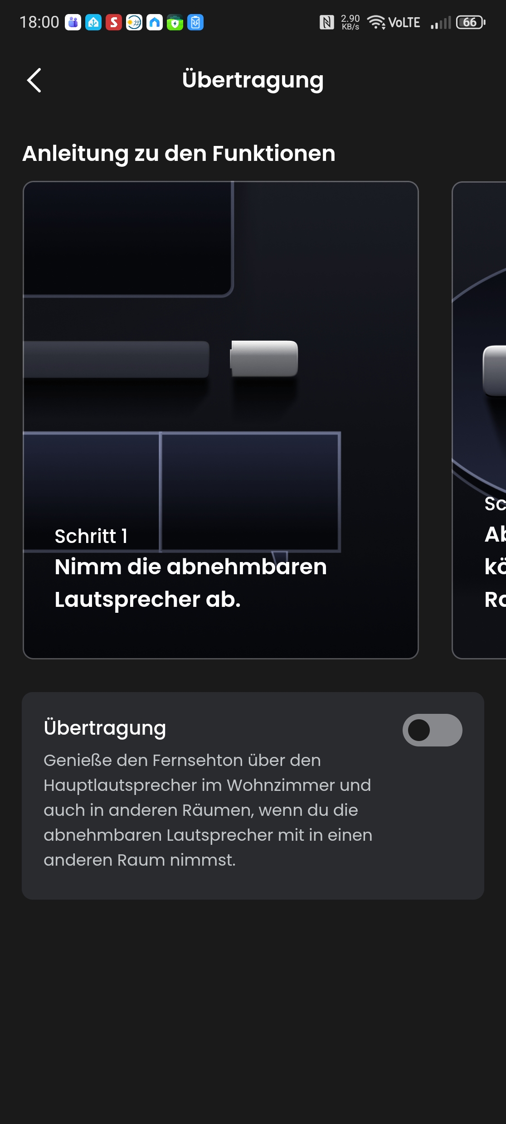
Task: Tap the VoLTE indicator
Action: pyautogui.click(x=404, y=23)
